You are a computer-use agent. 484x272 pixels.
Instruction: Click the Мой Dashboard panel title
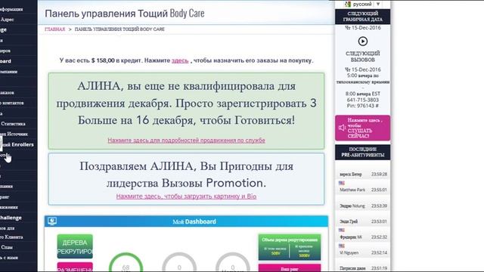point(194,221)
